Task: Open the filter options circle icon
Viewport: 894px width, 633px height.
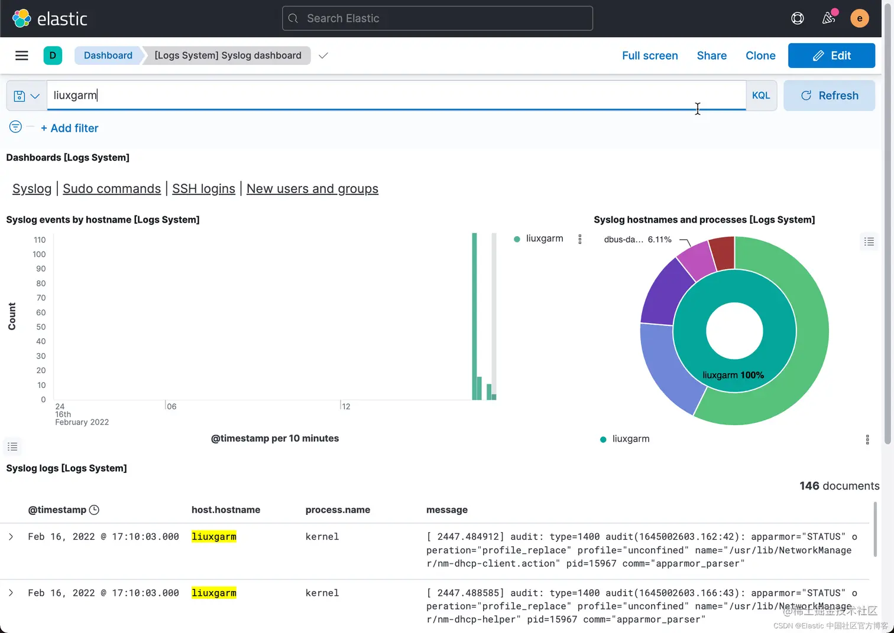Action: pyautogui.click(x=16, y=127)
